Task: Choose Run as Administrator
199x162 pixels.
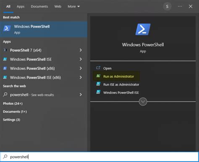Action: pyautogui.click(x=118, y=76)
